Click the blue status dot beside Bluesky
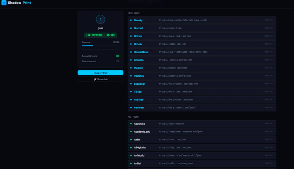This screenshot has height=169, width=294. [x=131, y=20]
